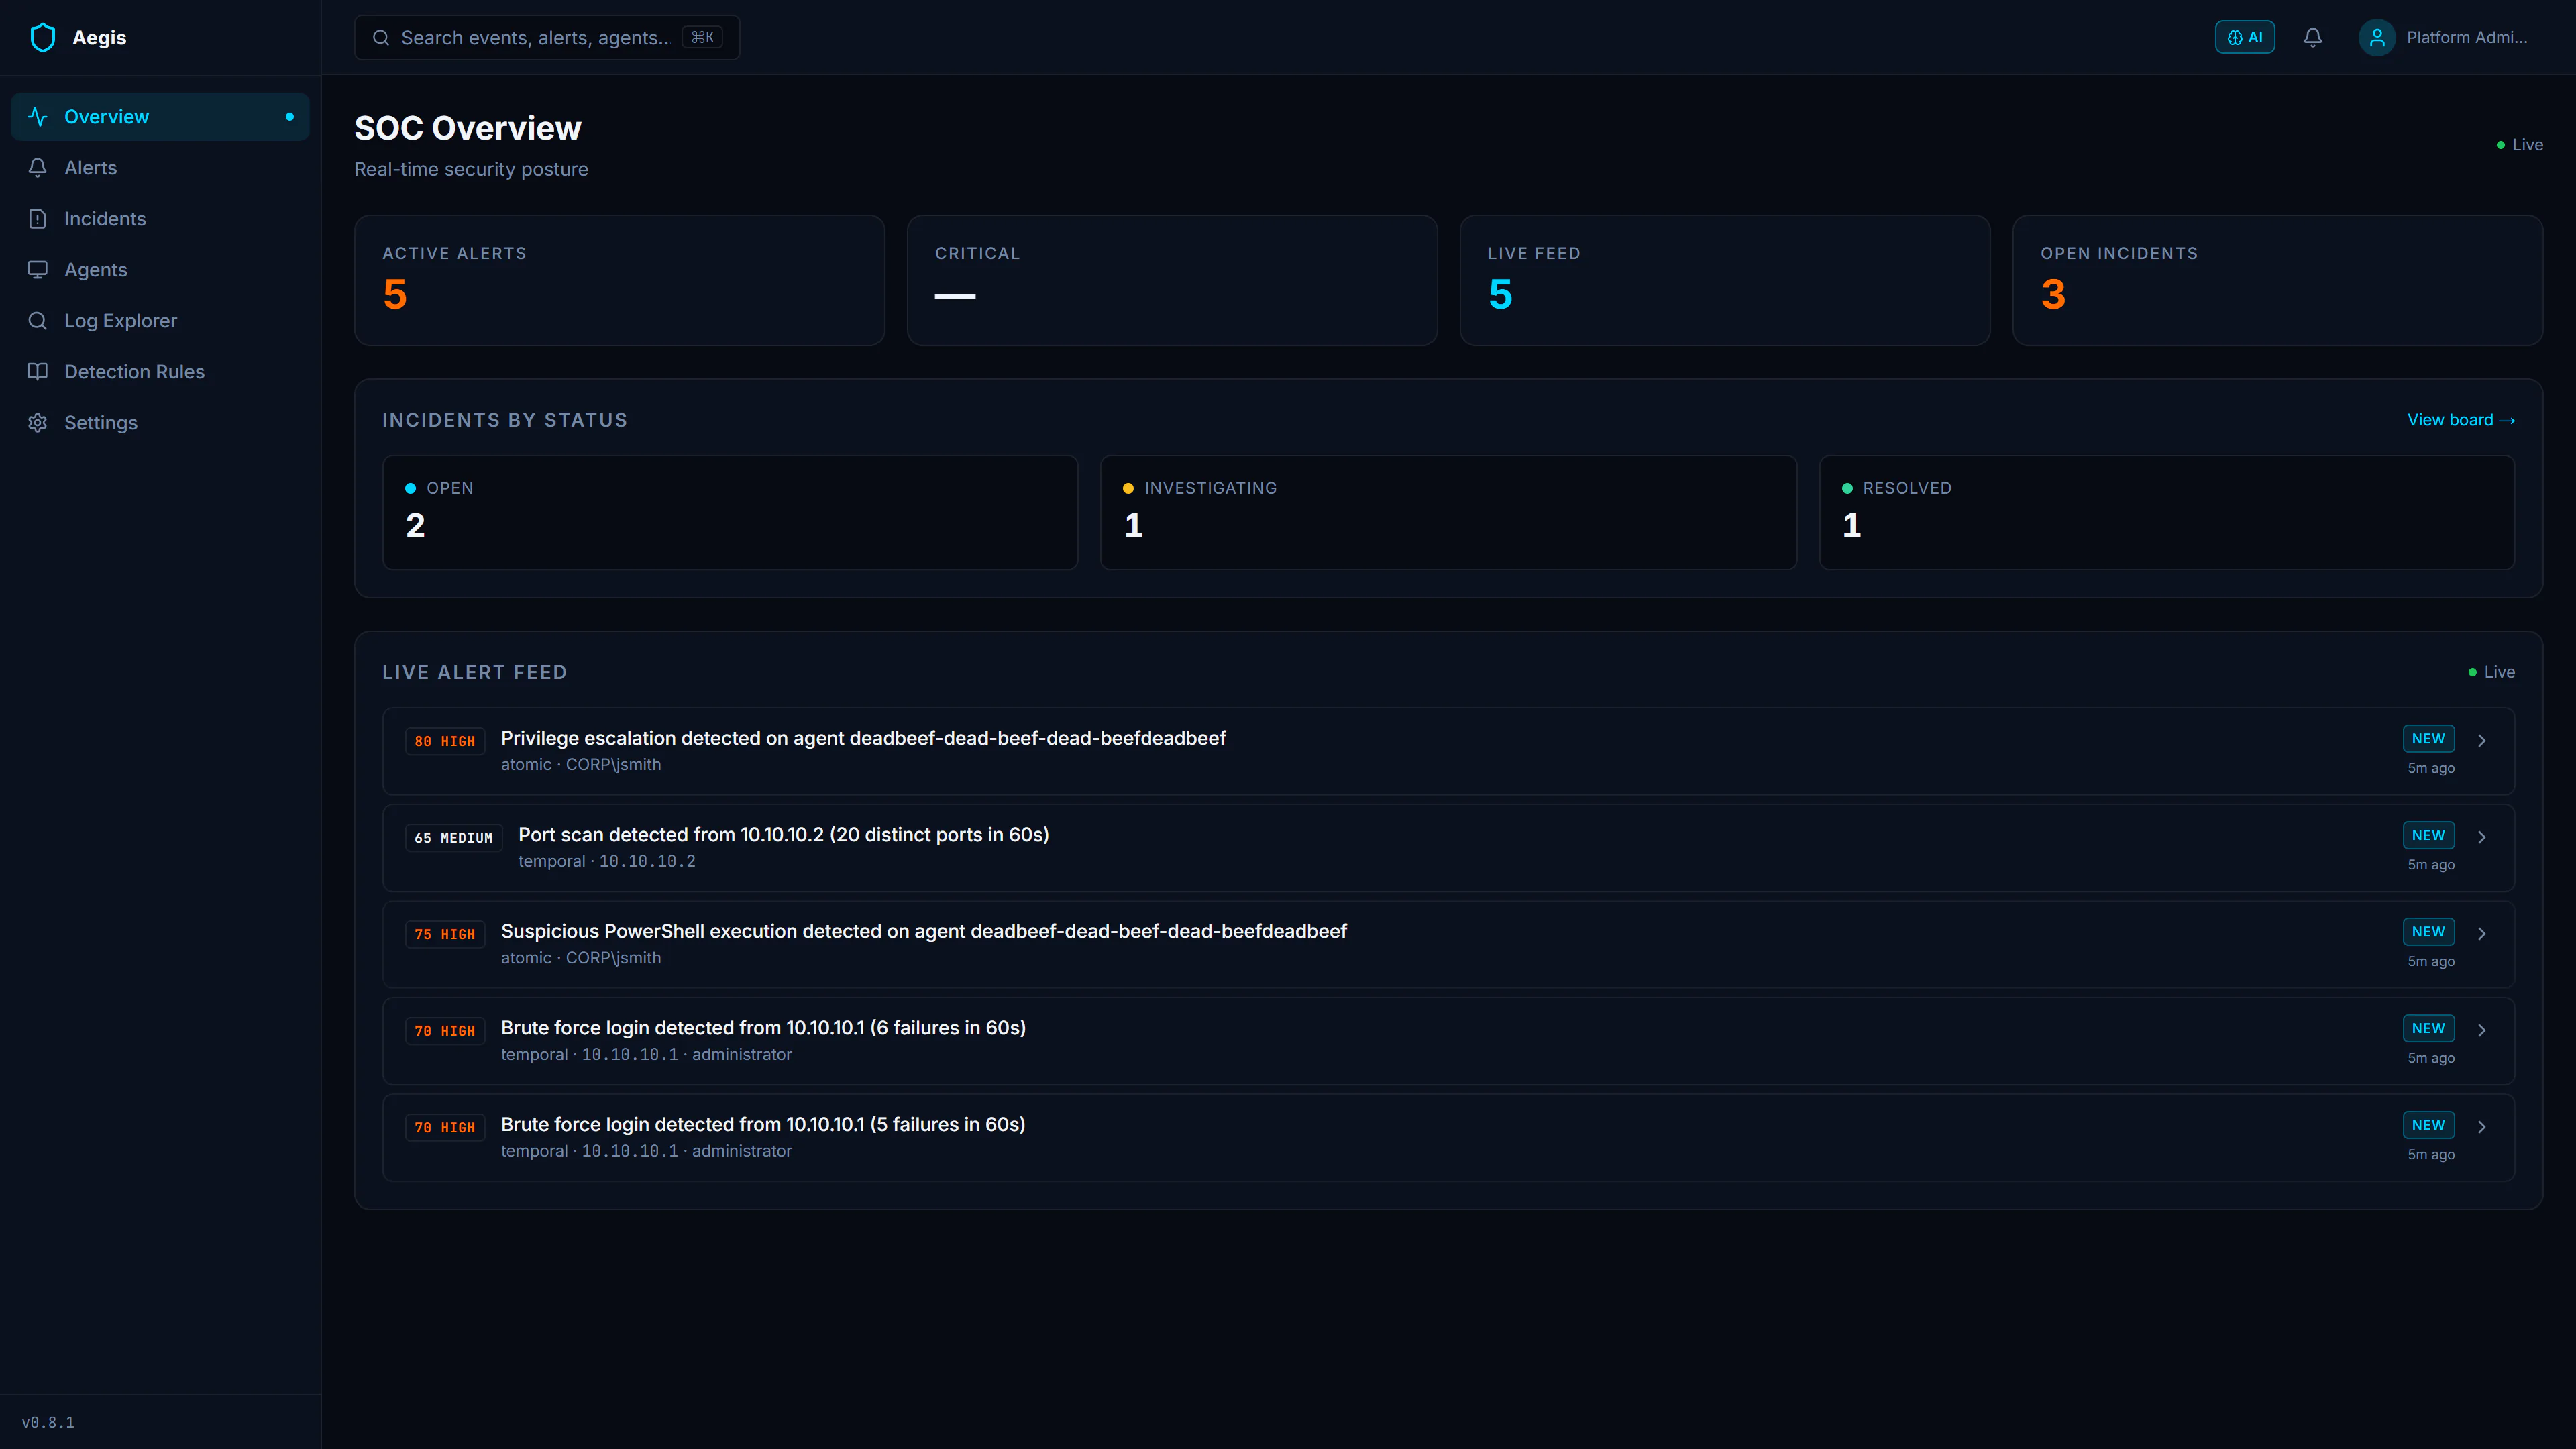Click the Log Explorer magnifier icon
This screenshot has height=1449, width=2576.
[x=38, y=321]
